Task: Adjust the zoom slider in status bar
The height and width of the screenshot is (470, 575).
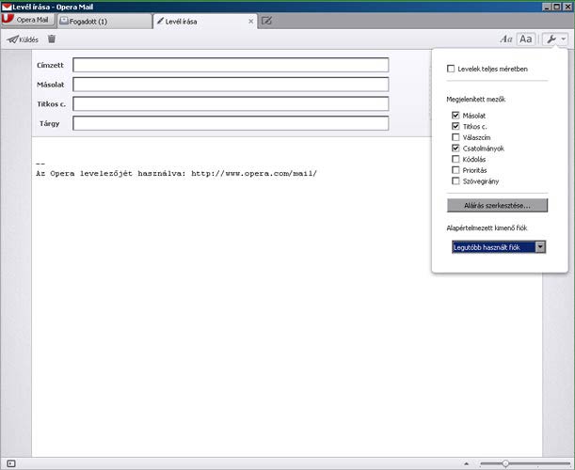Action: tap(505, 463)
